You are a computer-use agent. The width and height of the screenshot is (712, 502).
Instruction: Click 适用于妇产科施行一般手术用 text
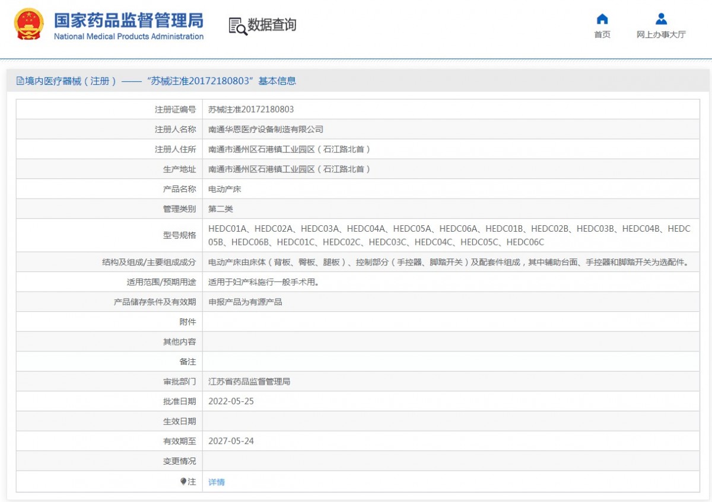(264, 282)
